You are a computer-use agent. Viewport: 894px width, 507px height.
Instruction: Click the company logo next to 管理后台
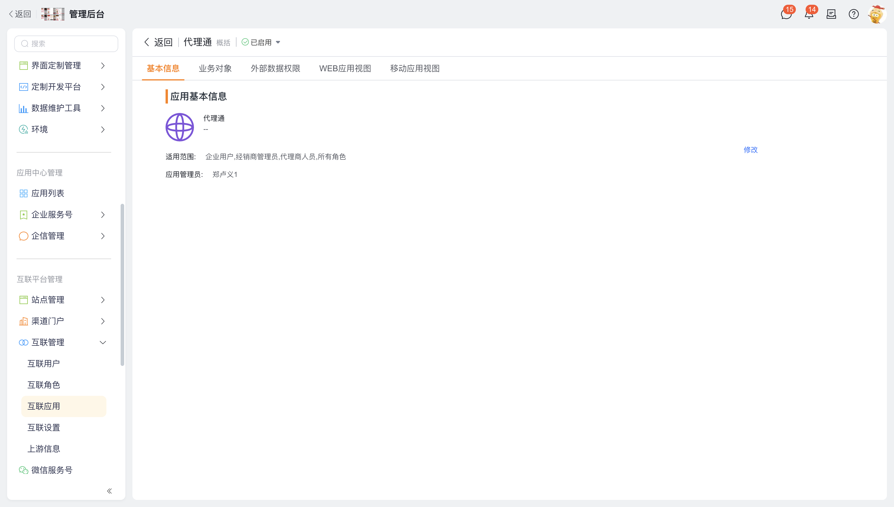pyautogui.click(x=53, y=14)
